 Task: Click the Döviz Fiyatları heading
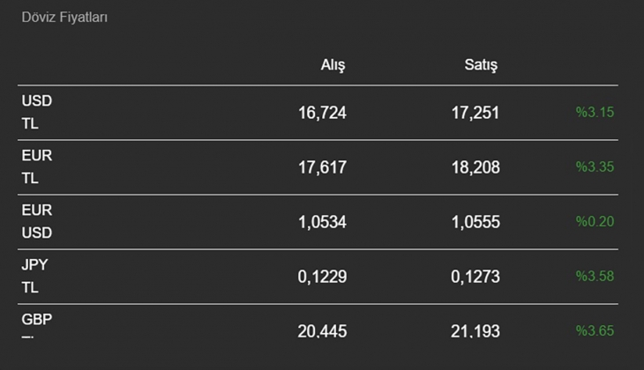coord(64,18)
